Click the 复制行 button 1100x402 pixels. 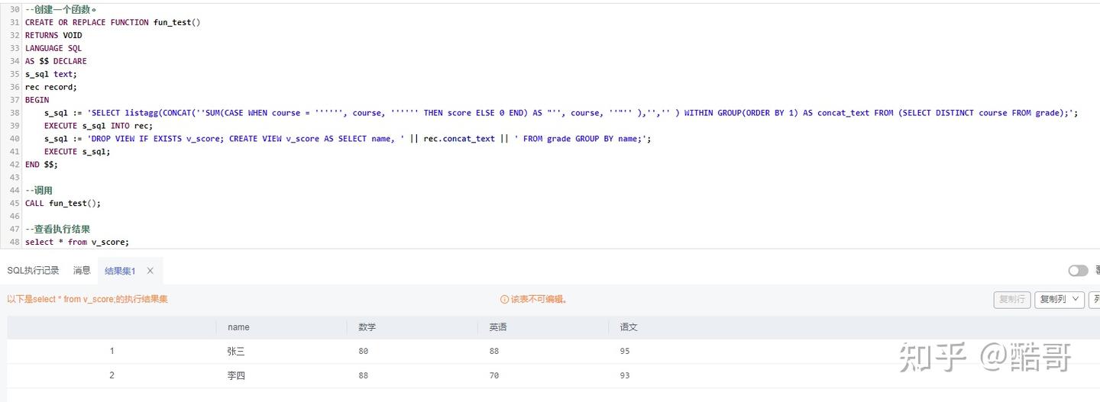pos(1012,300)
